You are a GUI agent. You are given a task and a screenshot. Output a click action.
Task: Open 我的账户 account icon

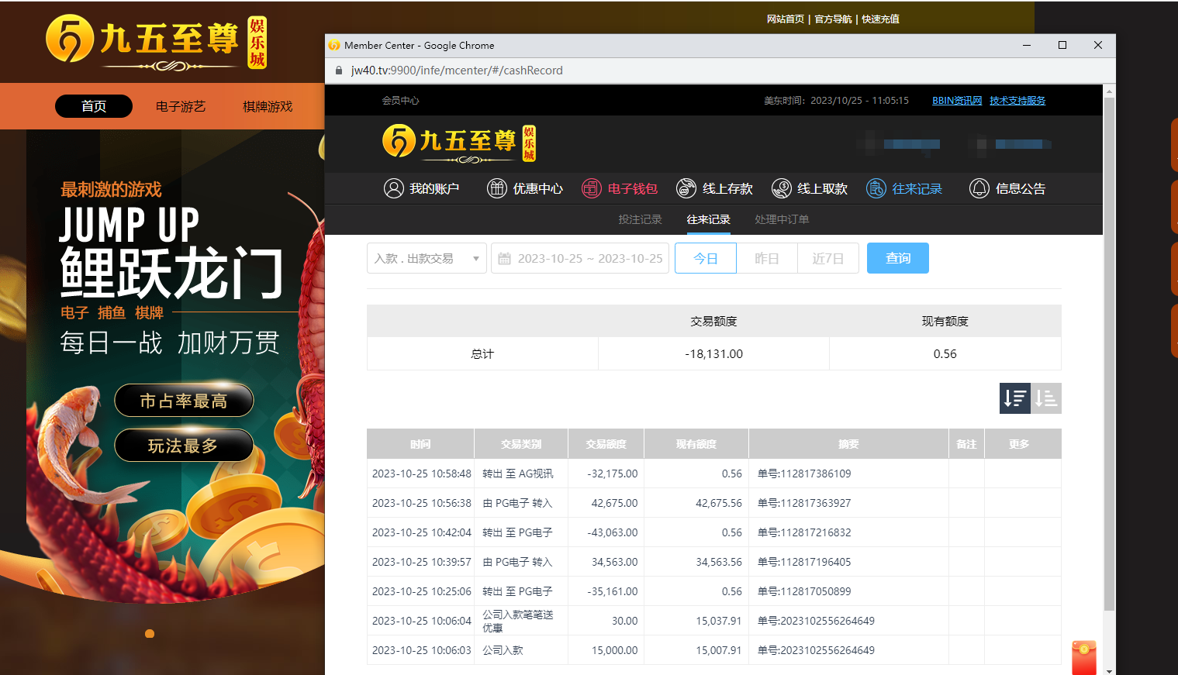394,188
